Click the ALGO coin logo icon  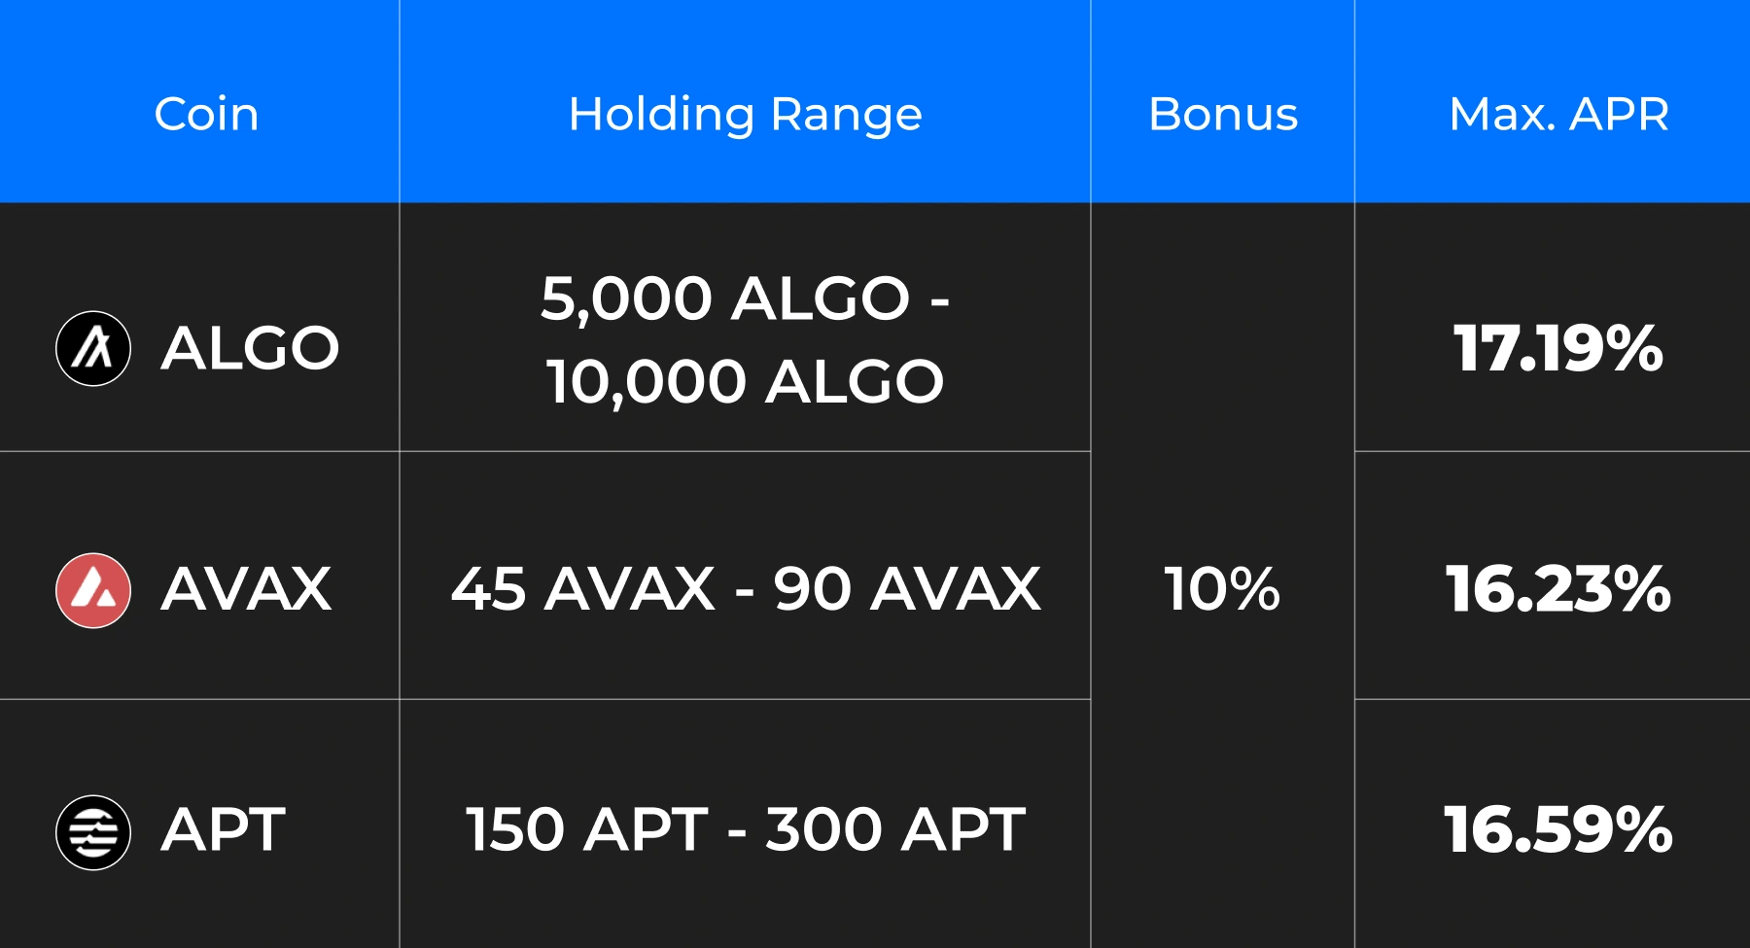pos(93,348)
